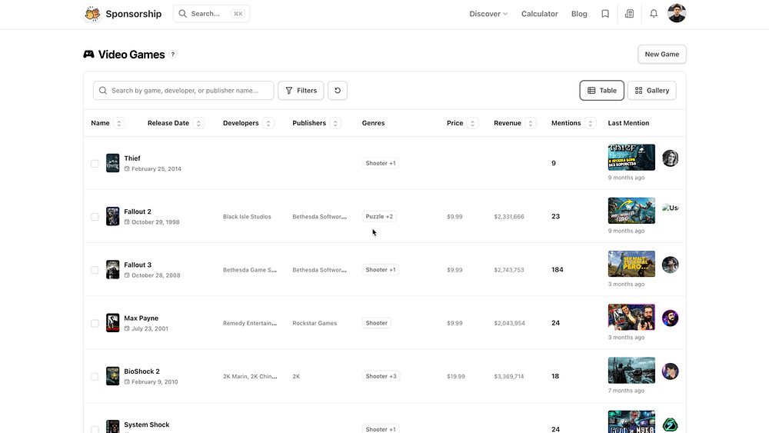Sort by Publishers column arrows
The height and width of the screenshot is (433, 769).
[x=335, y=123]
